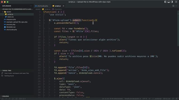Image resolution: width=179 pixels, height=100 pixels.
Task: Open Explorador panel more actions ellipsis
Action: click(x=31, y=6)
